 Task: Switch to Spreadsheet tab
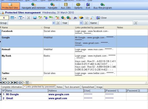88,87
